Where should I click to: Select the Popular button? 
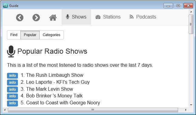[x=30, y=35]
